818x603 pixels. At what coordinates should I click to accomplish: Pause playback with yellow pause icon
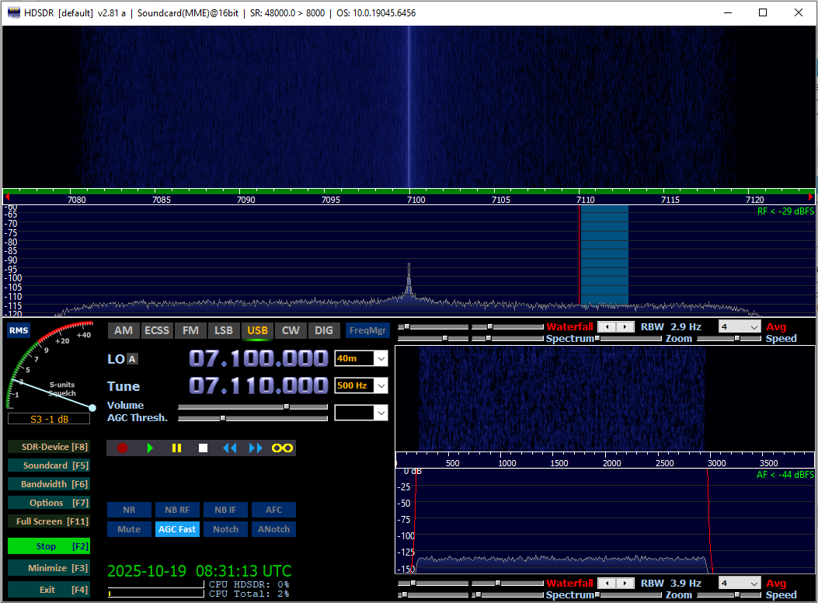pos(176,448)
